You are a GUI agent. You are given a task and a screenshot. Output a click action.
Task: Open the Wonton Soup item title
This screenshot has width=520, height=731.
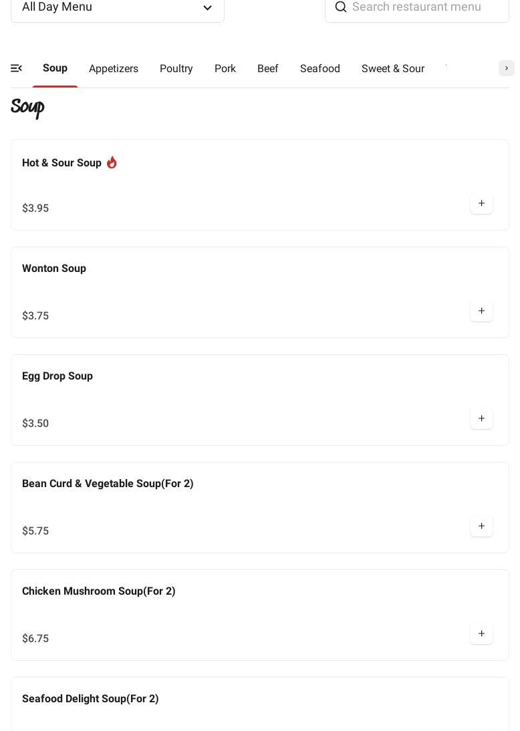click(x=54, y=269)
